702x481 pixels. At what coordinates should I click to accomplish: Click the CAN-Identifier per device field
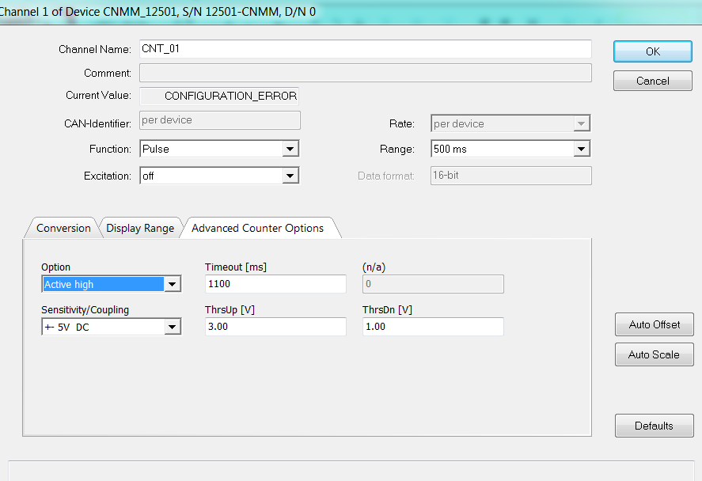coord(220,120)
